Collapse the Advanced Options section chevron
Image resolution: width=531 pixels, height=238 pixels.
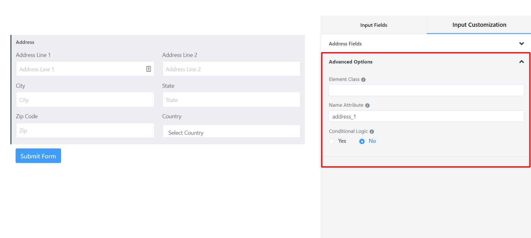(521, 62)
